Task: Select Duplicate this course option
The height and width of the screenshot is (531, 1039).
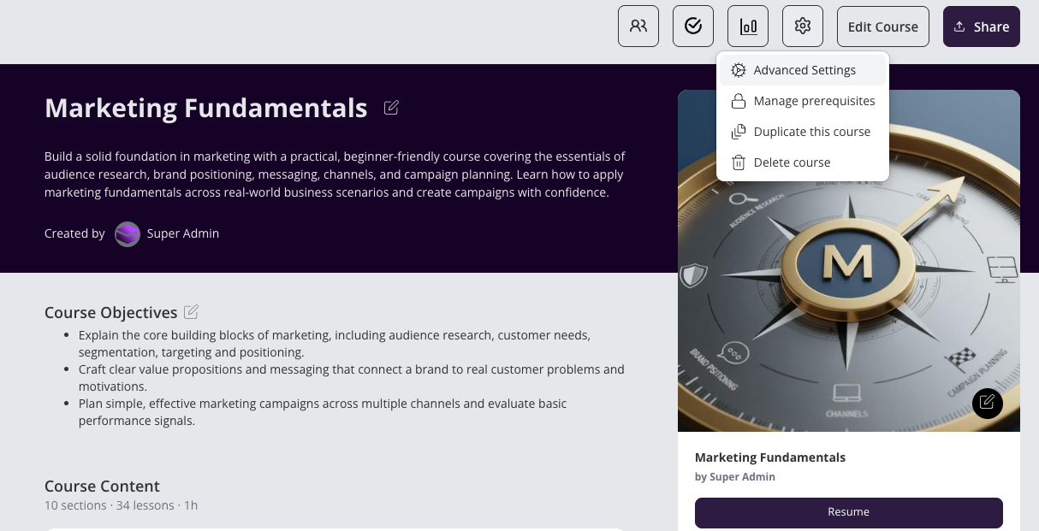Action: [803, 132]
